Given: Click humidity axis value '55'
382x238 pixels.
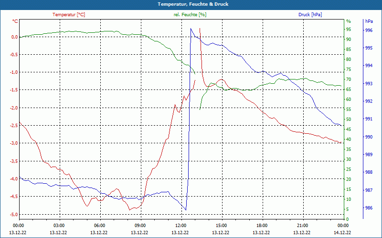Looking at the screenshot, I should 349,109.
